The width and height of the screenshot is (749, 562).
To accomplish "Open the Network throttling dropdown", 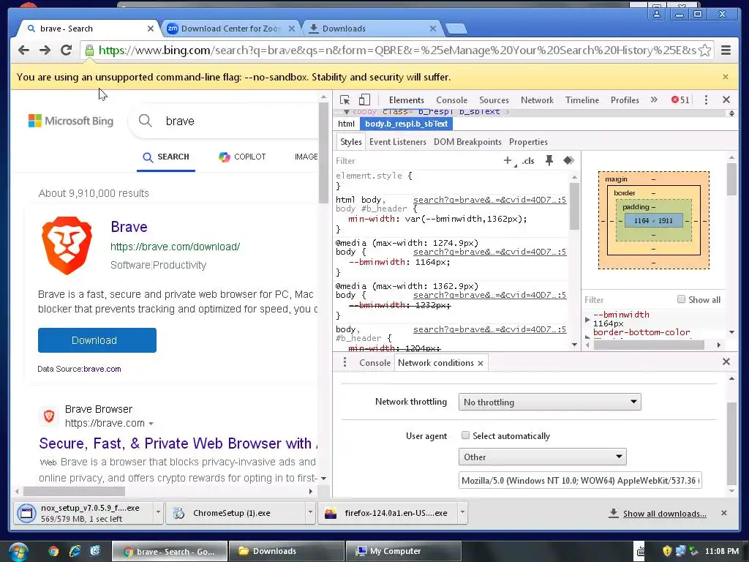I will click(x=549, y=402).
